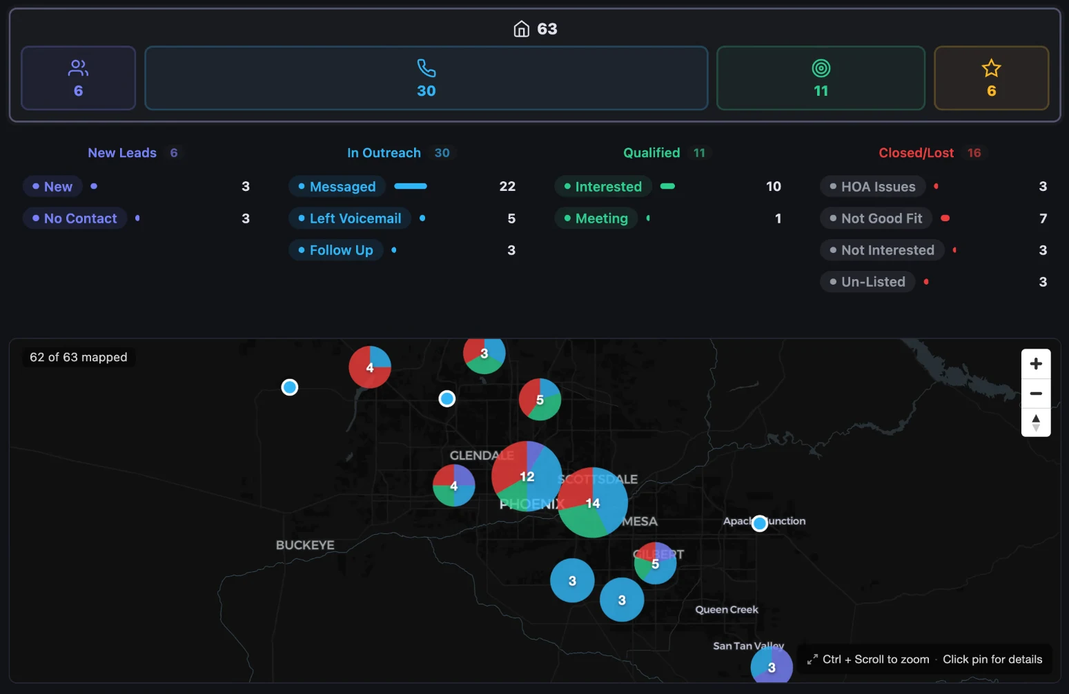Image resolution: width=1069 pixels, height=694 pixels.
Task: Zoom in on the map
Action: coord(1036,364)
